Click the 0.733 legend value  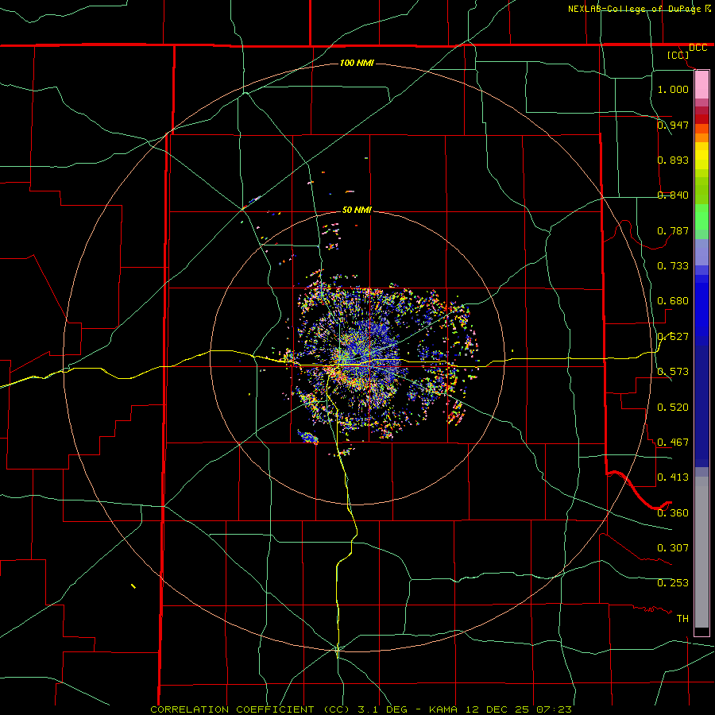[673, 265]
